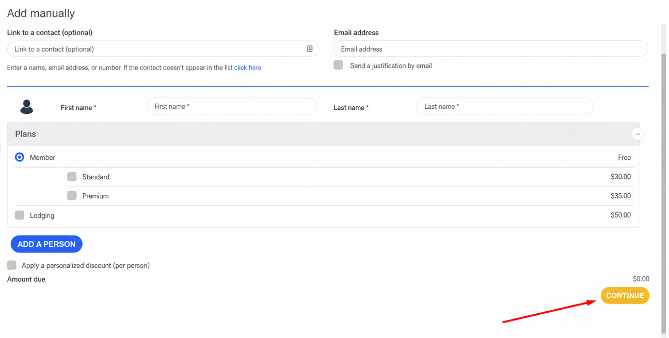Screen dimensions: 669x338
Task: Click the $35.00 Premium price
Action: [620, 196]
